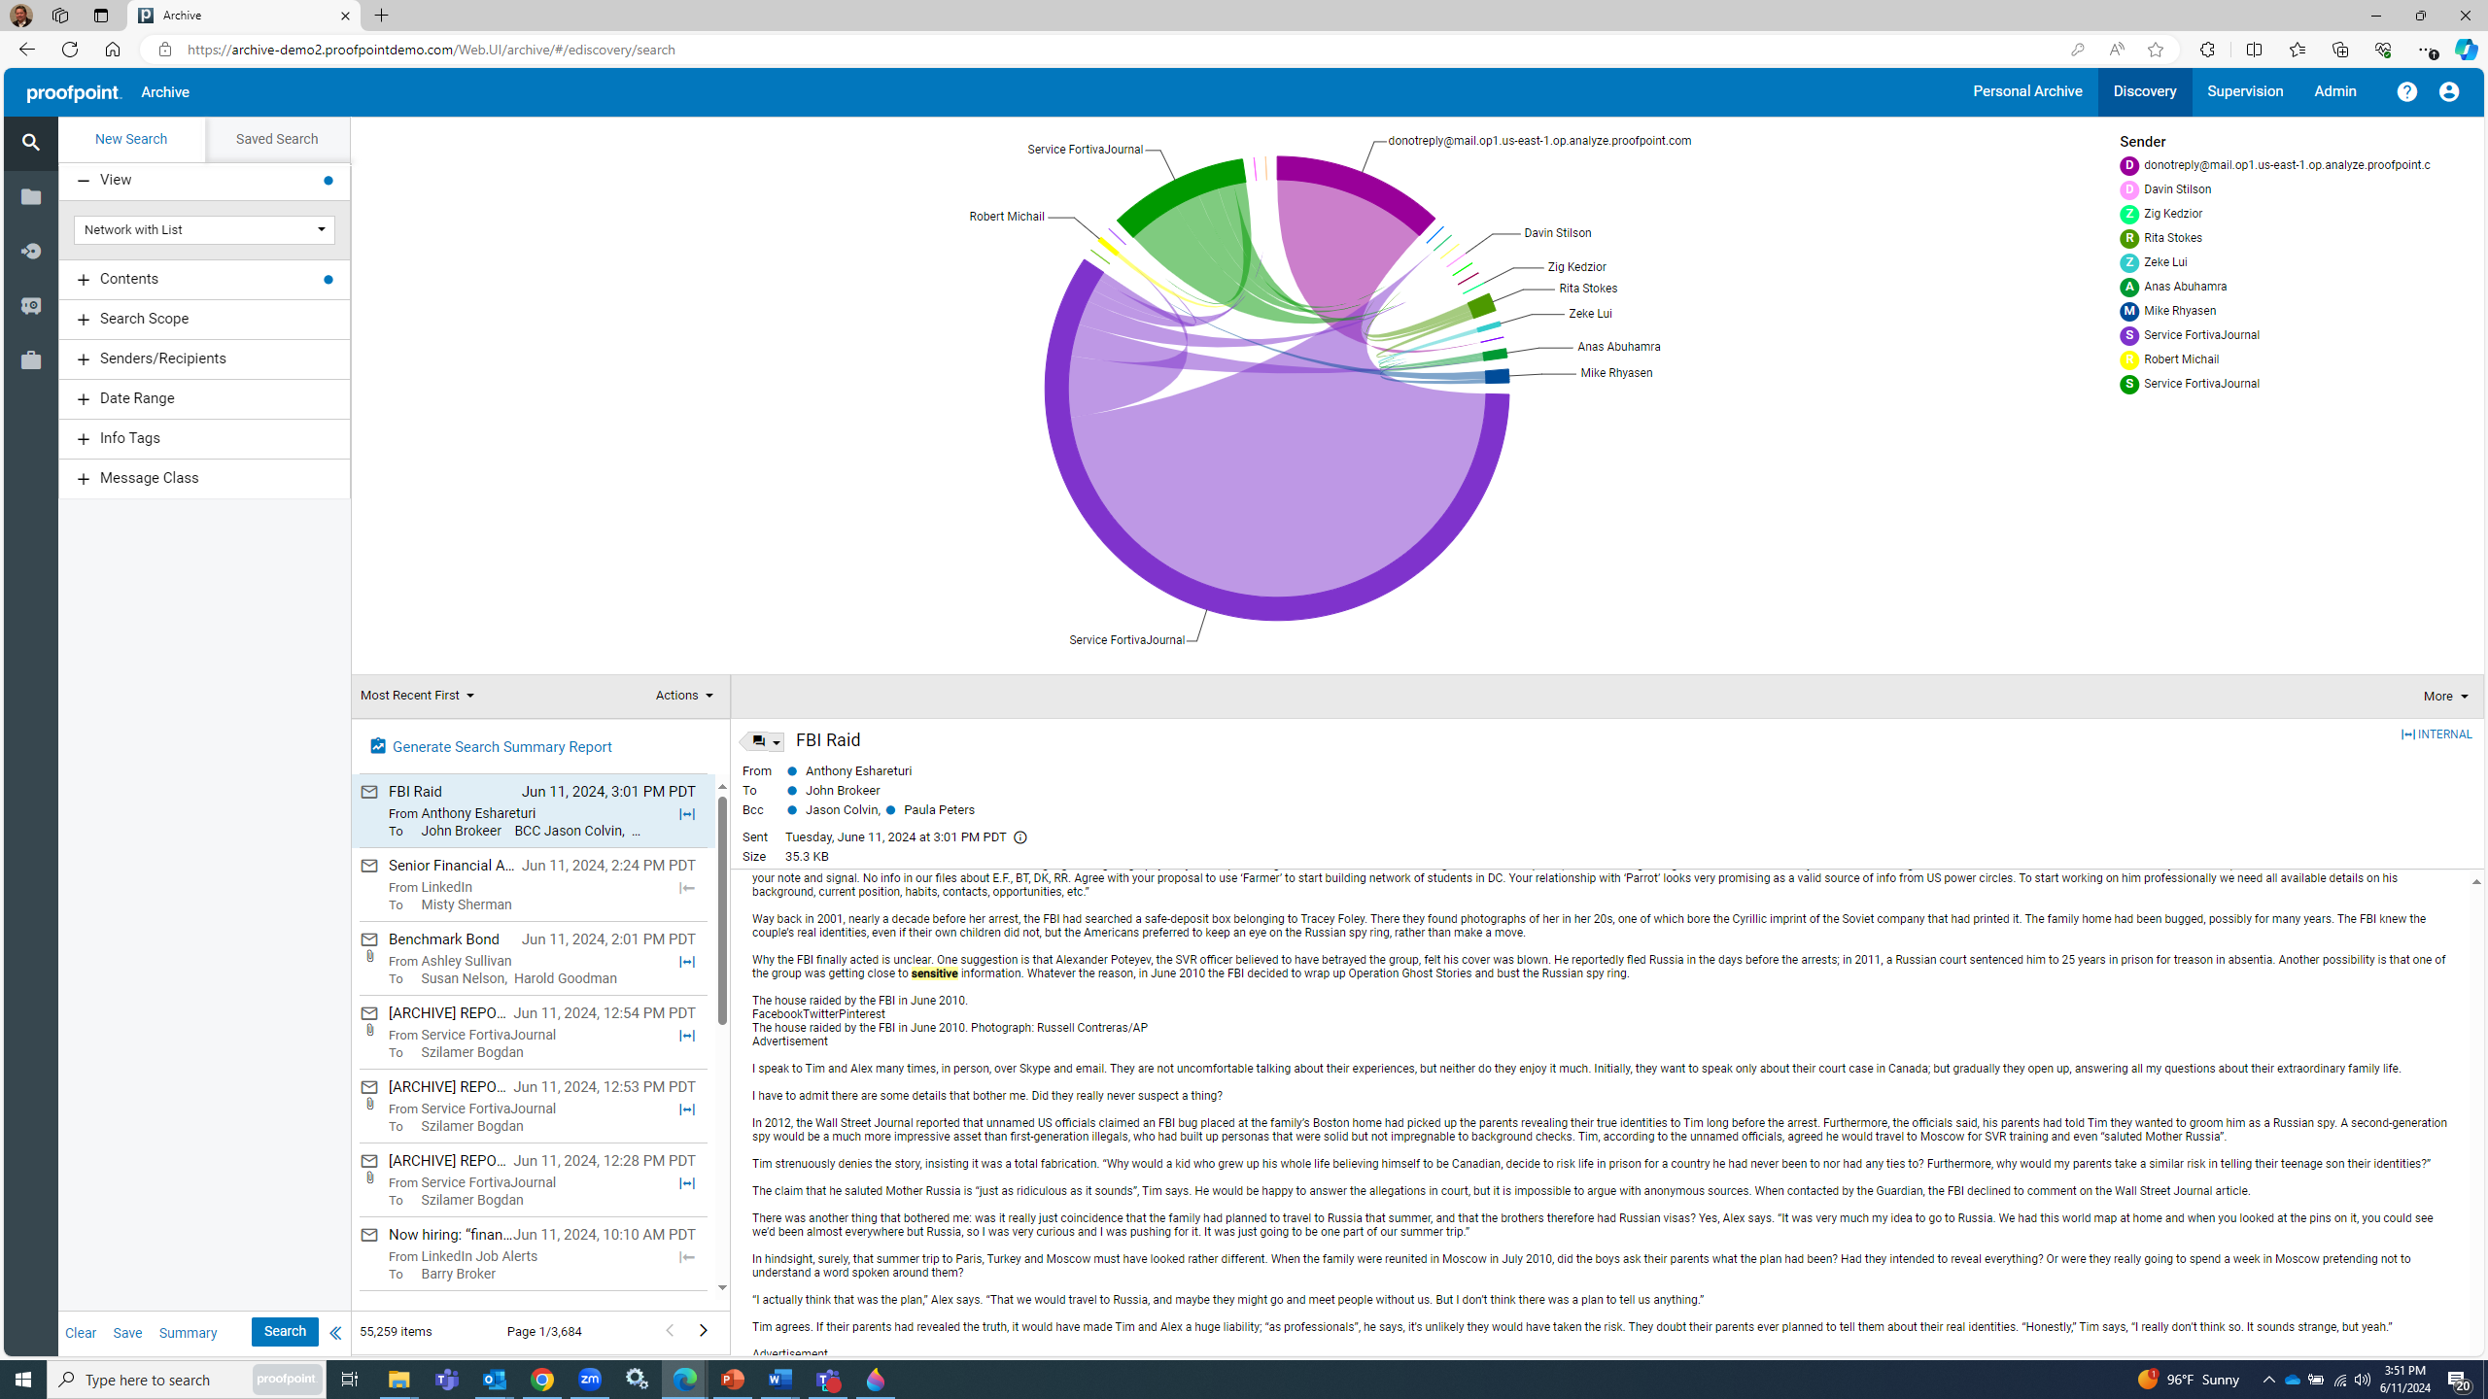The height and width of the screenshot is (1399, 2488).
Task: Click the Save link
Action: click(x=127, y=1334)
